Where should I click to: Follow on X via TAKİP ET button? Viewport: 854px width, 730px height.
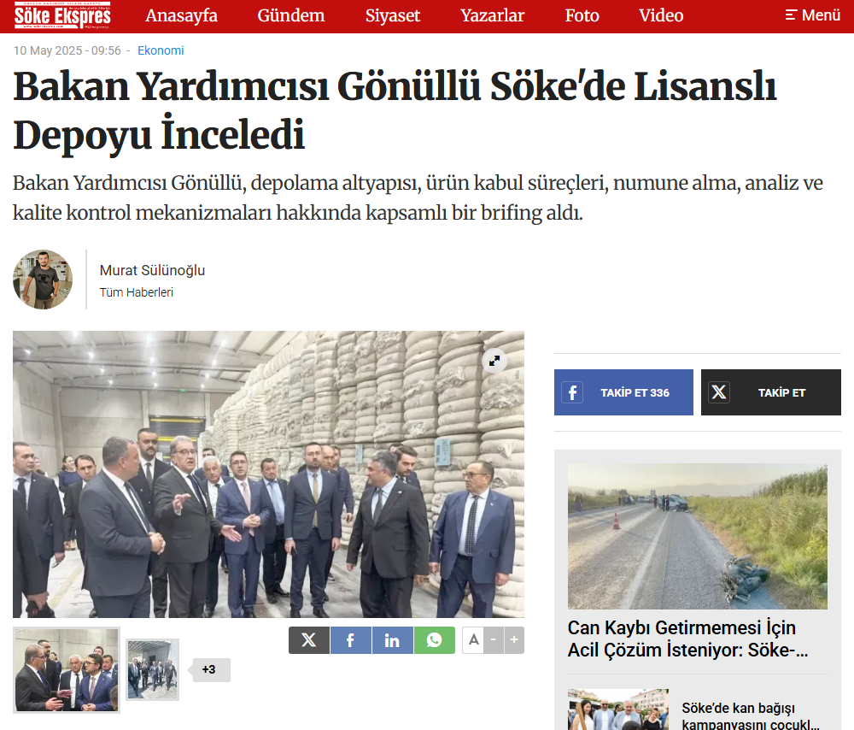[x=770, y=392]
